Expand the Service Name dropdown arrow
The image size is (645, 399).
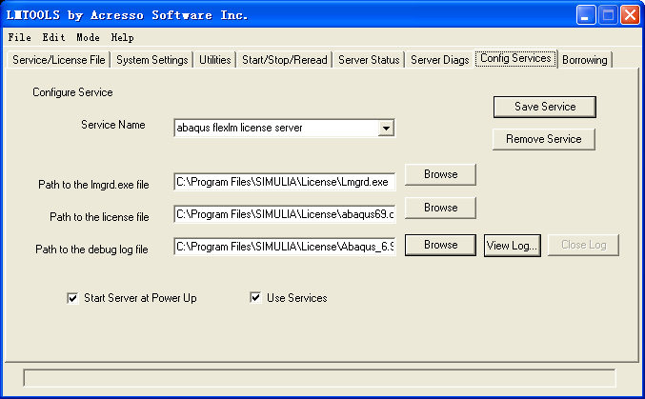click(386, 128)
